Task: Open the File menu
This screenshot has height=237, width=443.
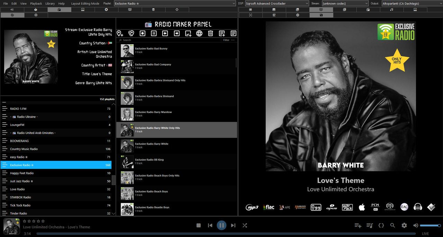Action: pyautogui.click(x=6, y=3)
